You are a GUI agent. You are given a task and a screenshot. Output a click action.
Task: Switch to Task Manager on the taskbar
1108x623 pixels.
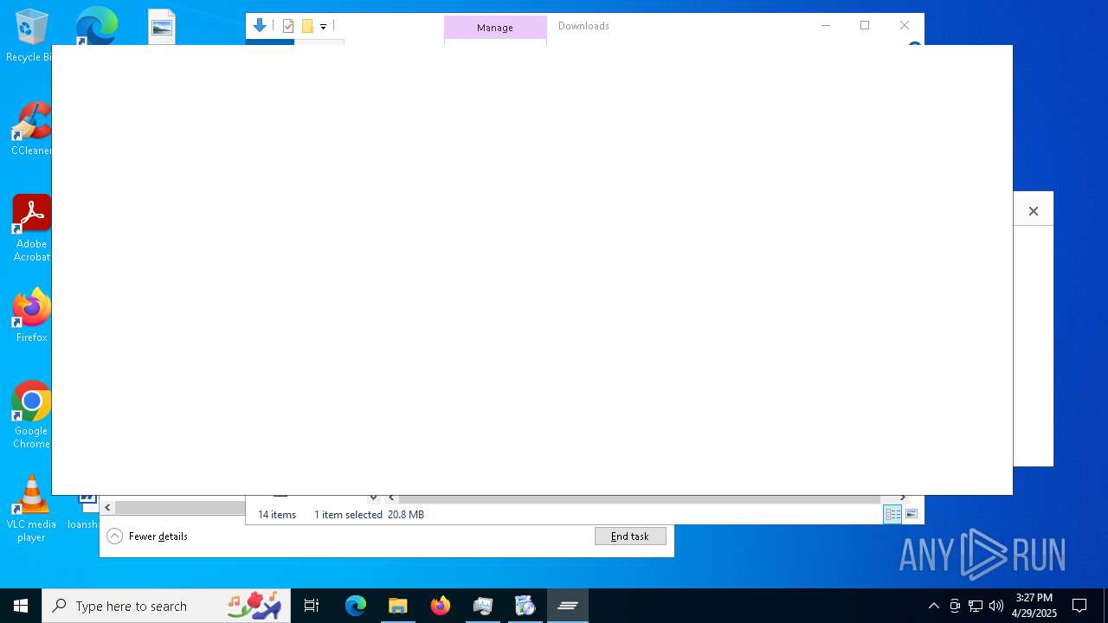483,606
